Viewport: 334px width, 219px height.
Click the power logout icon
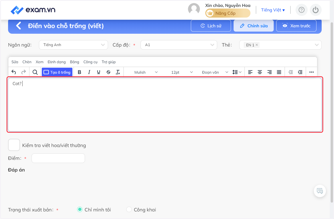pos(315,10)
